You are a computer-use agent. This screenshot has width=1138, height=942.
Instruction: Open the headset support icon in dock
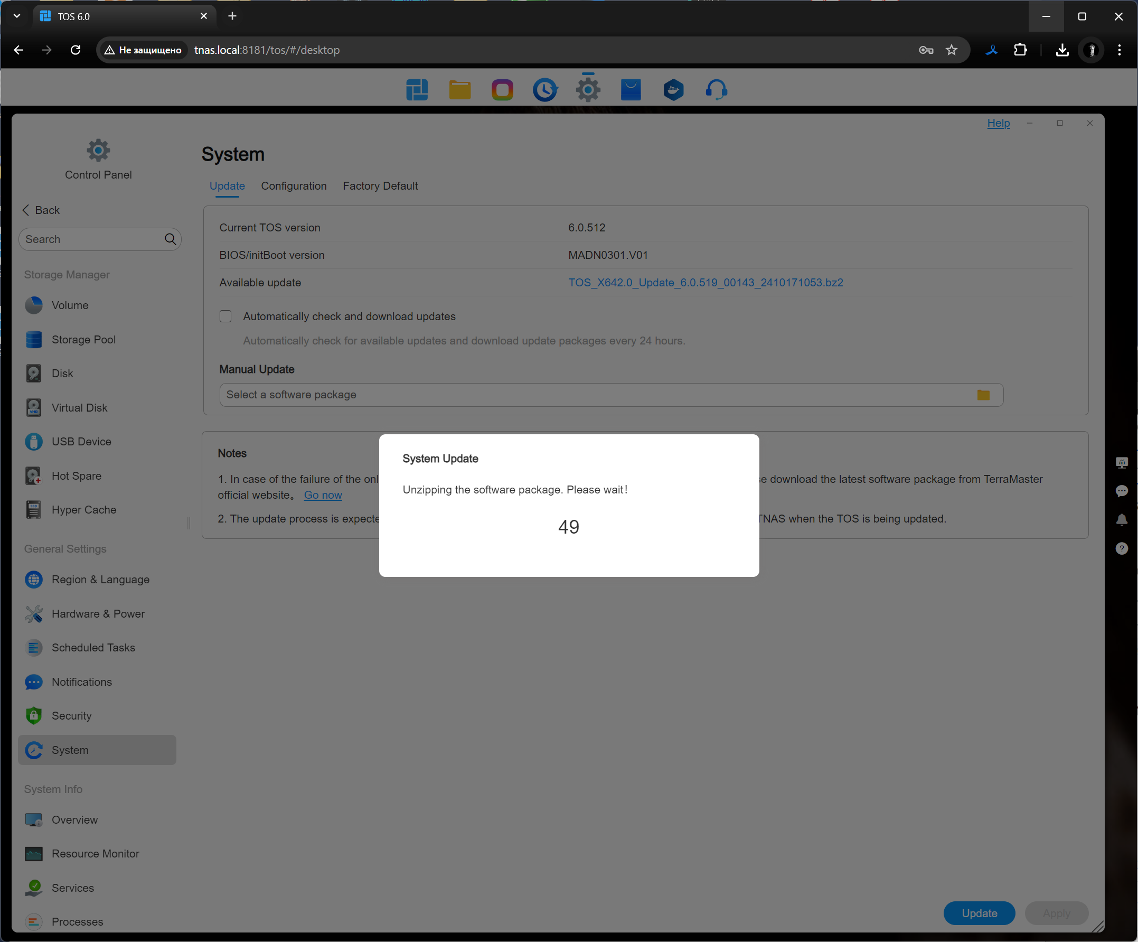(716, 89)
